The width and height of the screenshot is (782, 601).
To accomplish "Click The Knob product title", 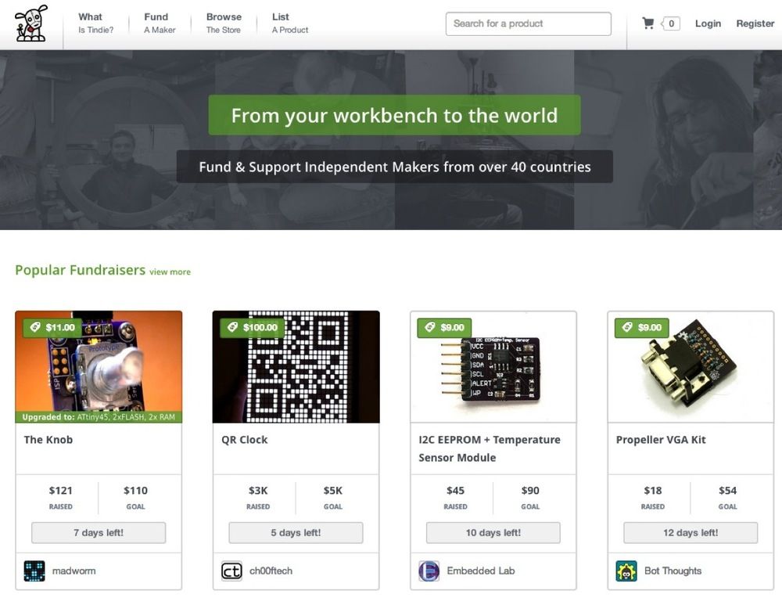I will point(48,440).
